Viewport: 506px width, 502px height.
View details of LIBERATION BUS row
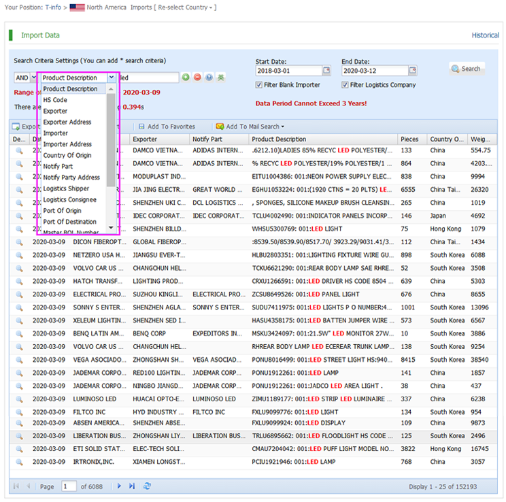19,436
